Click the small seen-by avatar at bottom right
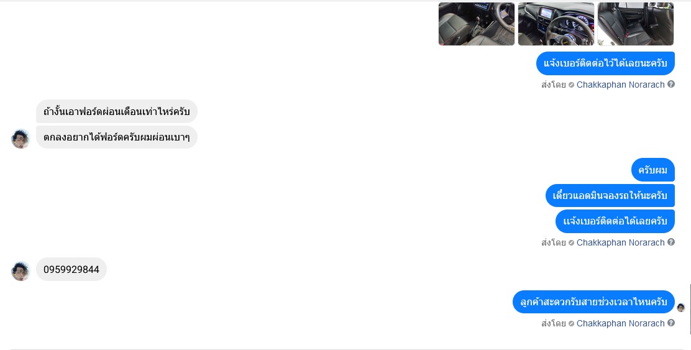The height and width of the screenshot is (350, 691). coord(681,308)
